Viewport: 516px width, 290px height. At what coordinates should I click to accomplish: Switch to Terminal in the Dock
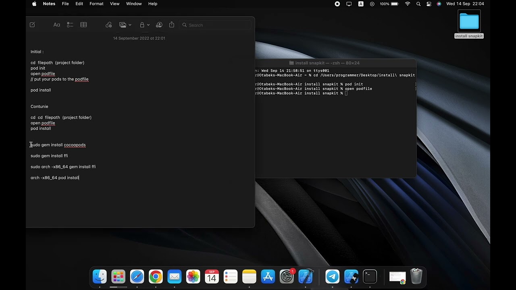pyautogui.click(x=370, y=276)
